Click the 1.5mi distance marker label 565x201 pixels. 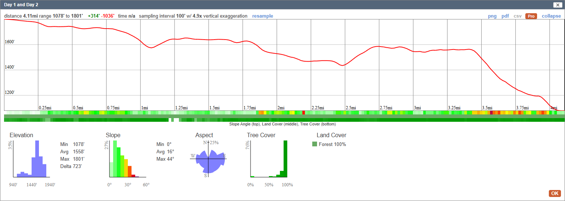pos(215,108)
